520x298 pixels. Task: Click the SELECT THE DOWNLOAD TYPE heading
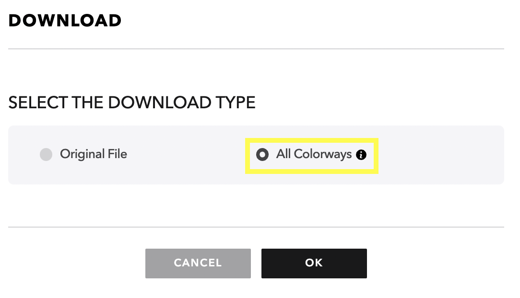pyautogui.click(x=132, y=103)
